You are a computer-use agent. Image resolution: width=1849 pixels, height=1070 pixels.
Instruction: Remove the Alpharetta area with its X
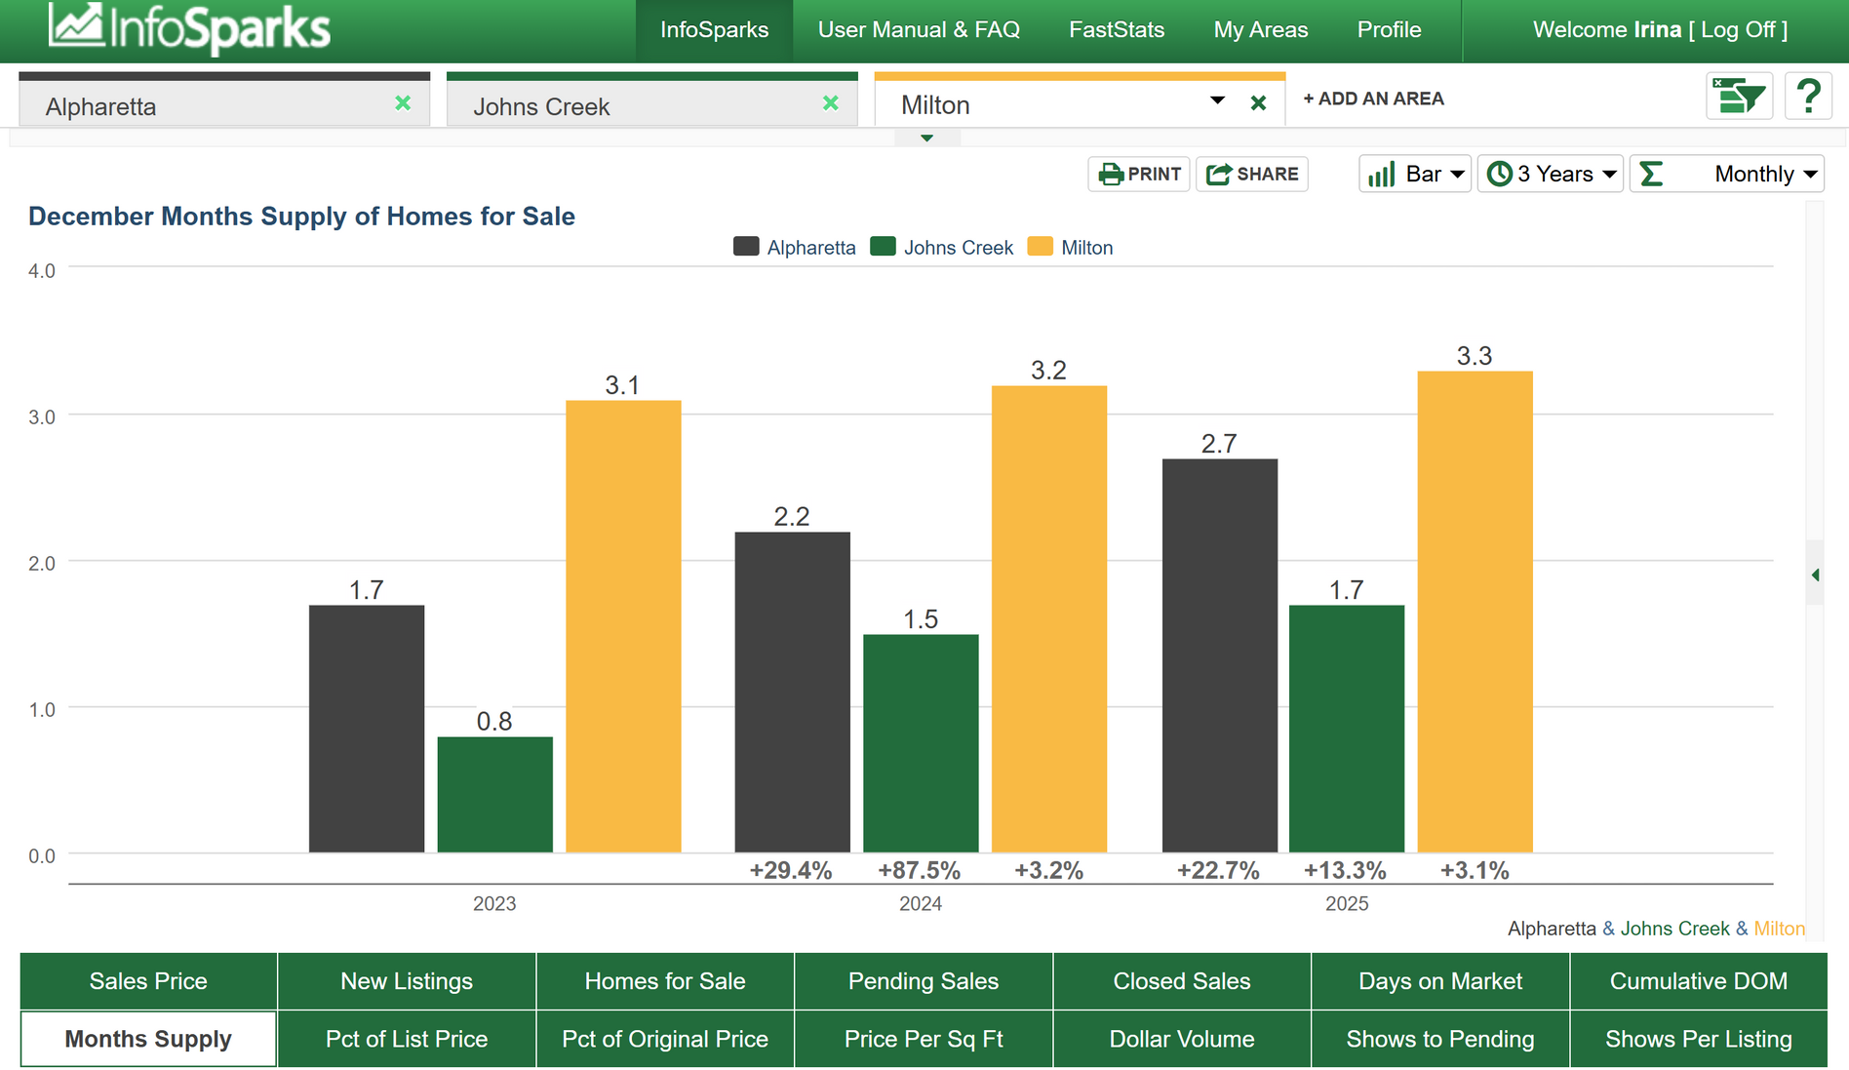click(403, 103)
